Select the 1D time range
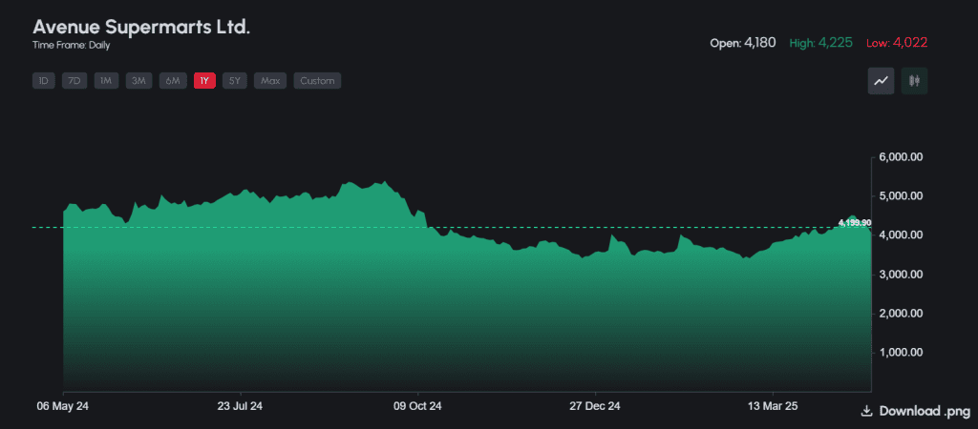 pyautogui.click(x=44, y=81)
